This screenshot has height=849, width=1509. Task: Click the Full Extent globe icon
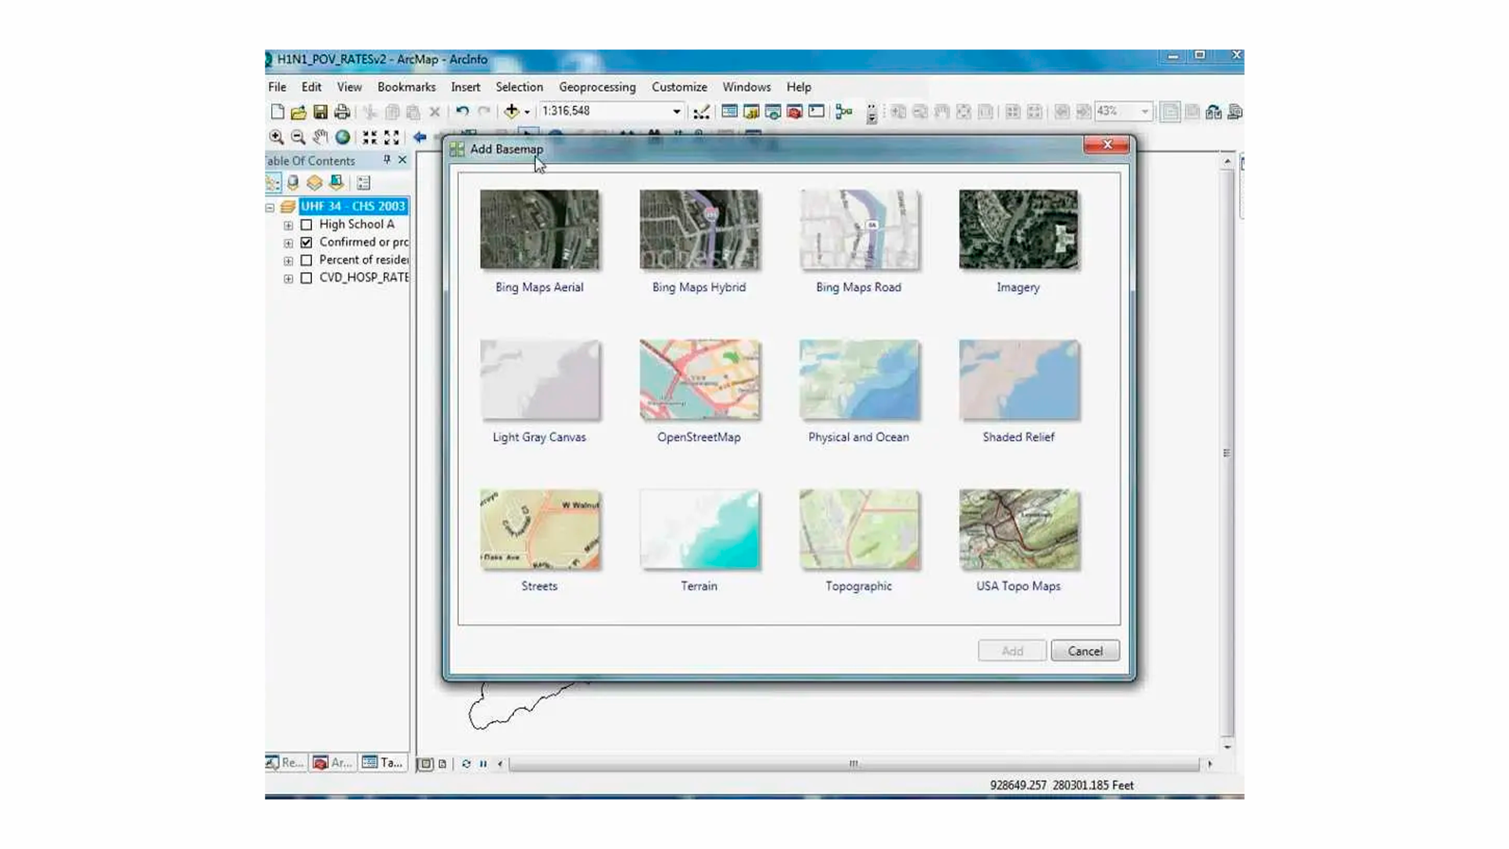(343, 137)
